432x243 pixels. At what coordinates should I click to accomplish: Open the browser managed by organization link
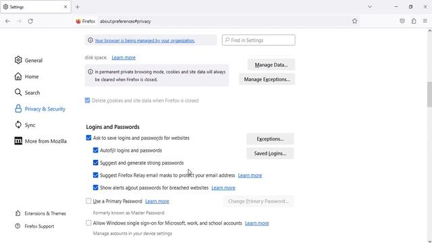click(144, 40)
